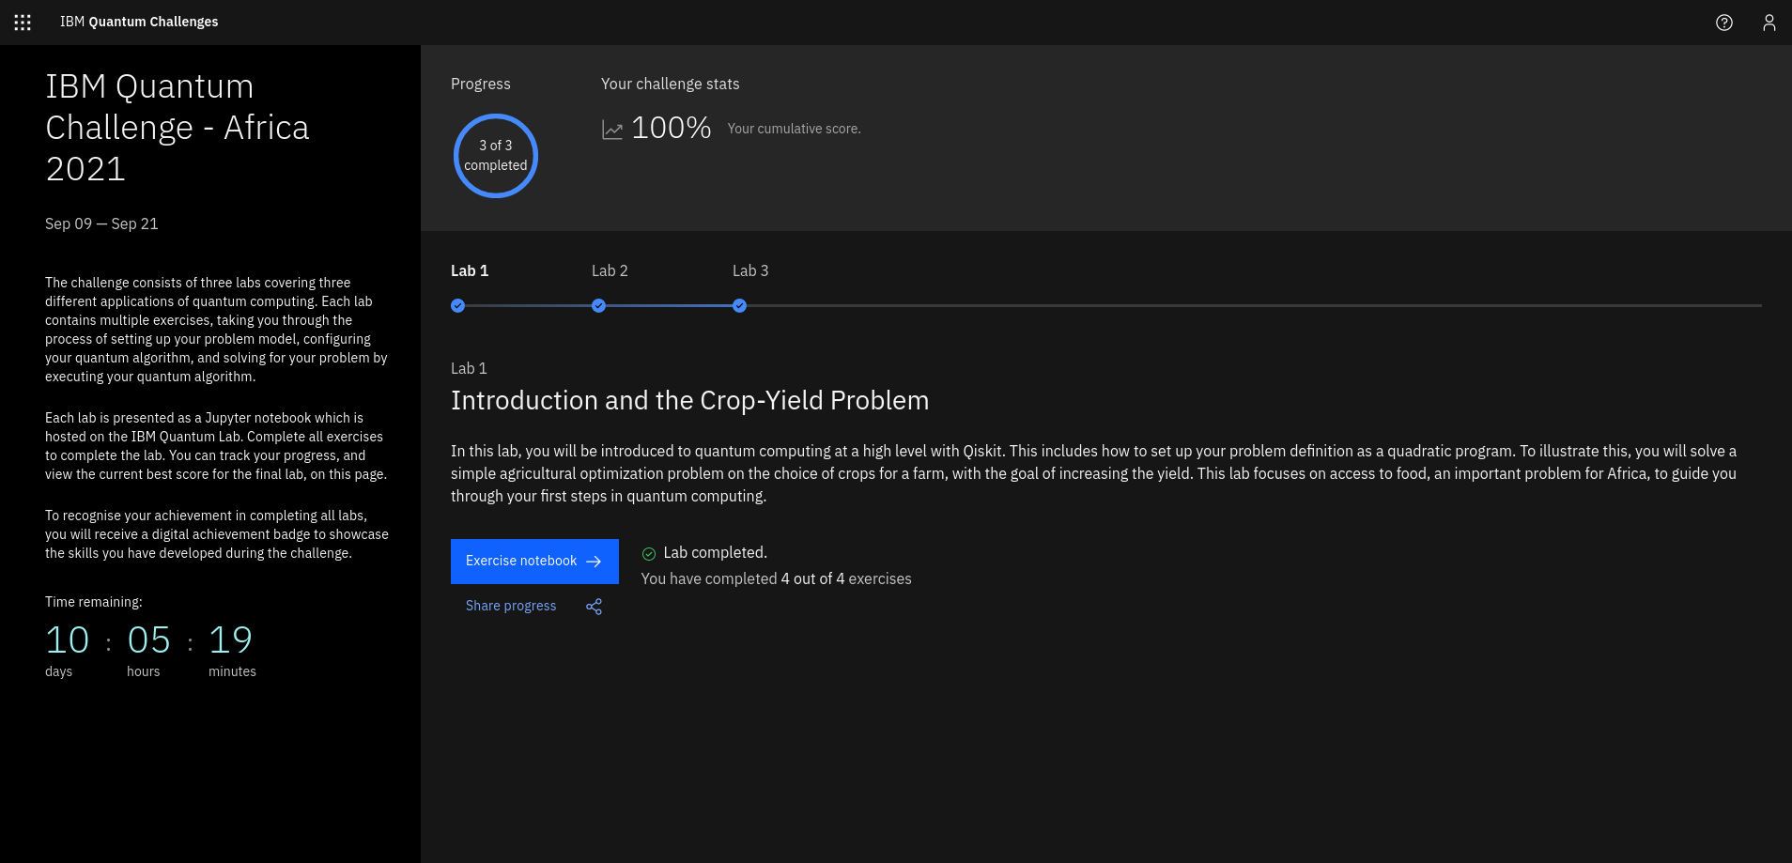This screenshot has height=863, width=1792.
Task: Click the 19 minutes countdown value
Action: point(230,640)
